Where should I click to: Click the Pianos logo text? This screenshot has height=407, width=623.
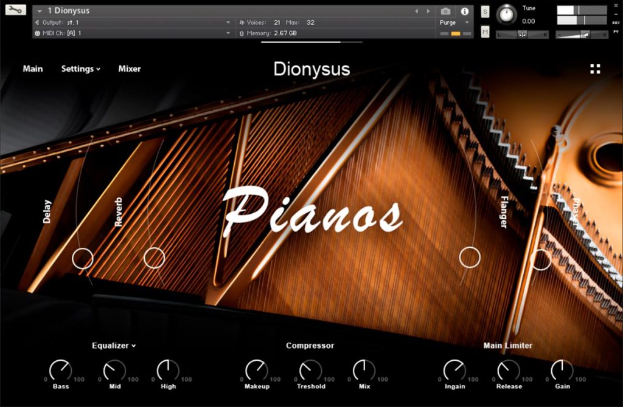click(x=312, y=212)
